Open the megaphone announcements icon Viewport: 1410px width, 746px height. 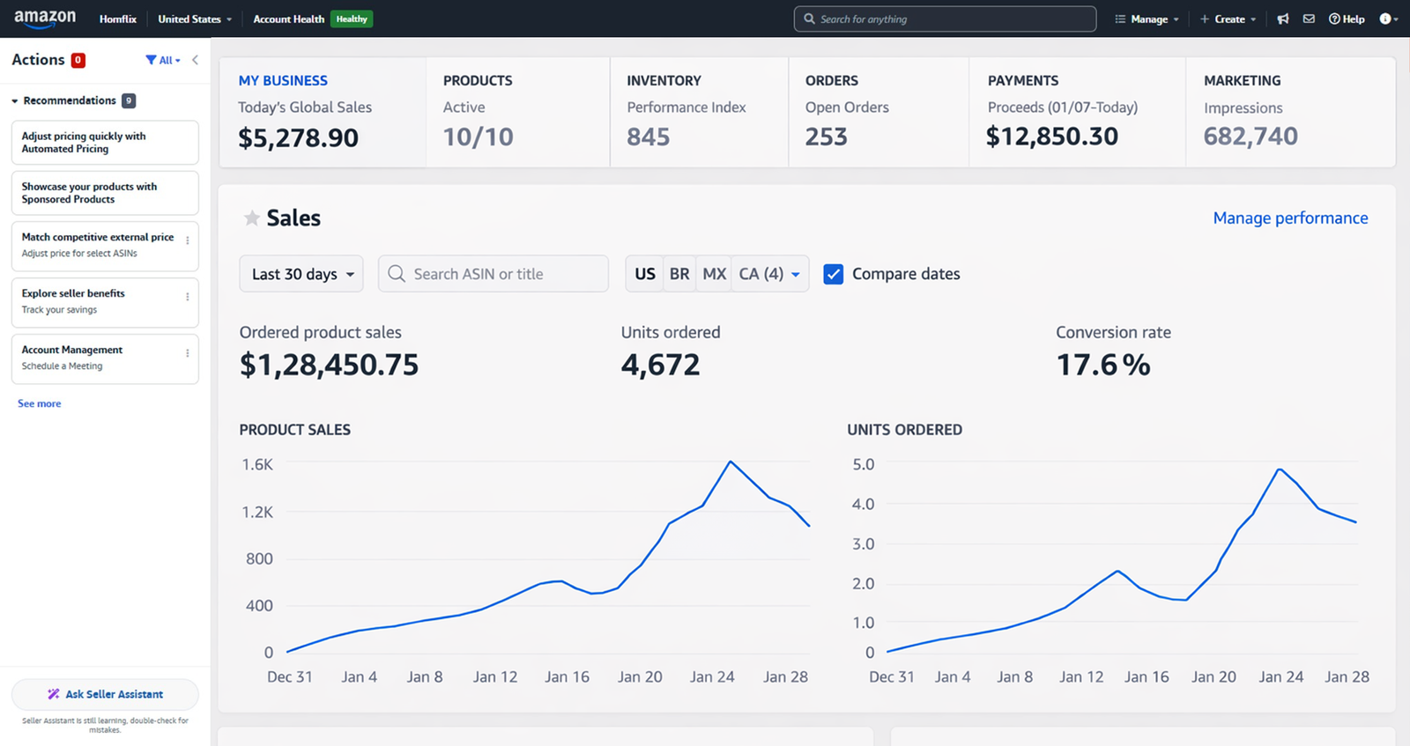1283,18
